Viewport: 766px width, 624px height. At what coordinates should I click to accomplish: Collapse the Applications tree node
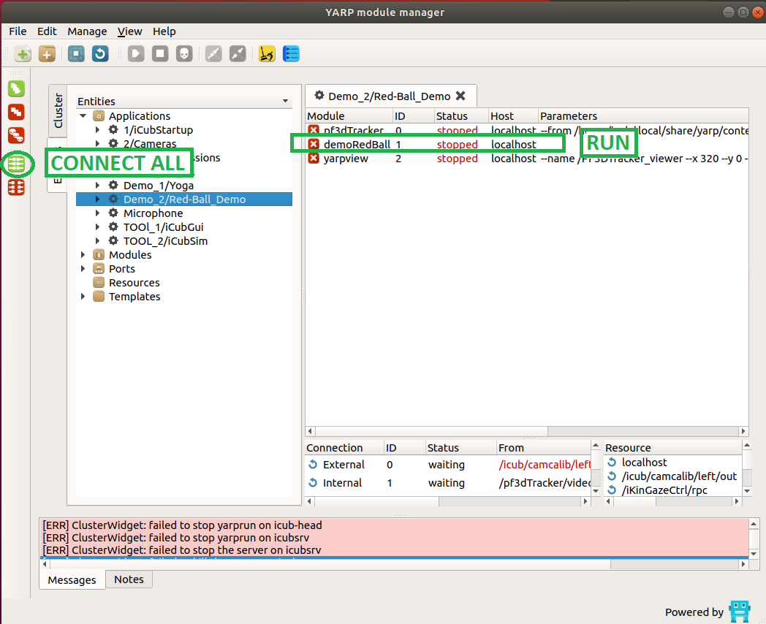(83, 116)
